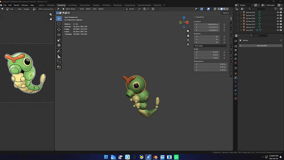Open the Object Mode dropdown
This screenshot has height=160, width=284.
(x=70, y=9)
